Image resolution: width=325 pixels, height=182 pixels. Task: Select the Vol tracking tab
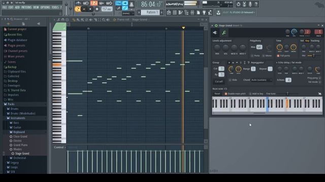[x=302, y=41]
